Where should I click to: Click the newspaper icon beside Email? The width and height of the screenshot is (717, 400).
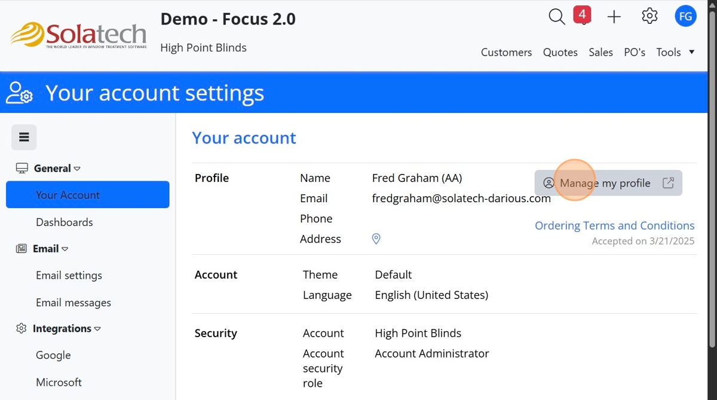(22, 249)
